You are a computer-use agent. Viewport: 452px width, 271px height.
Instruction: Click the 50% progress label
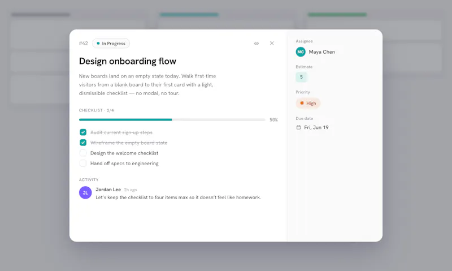click(273, 120)
